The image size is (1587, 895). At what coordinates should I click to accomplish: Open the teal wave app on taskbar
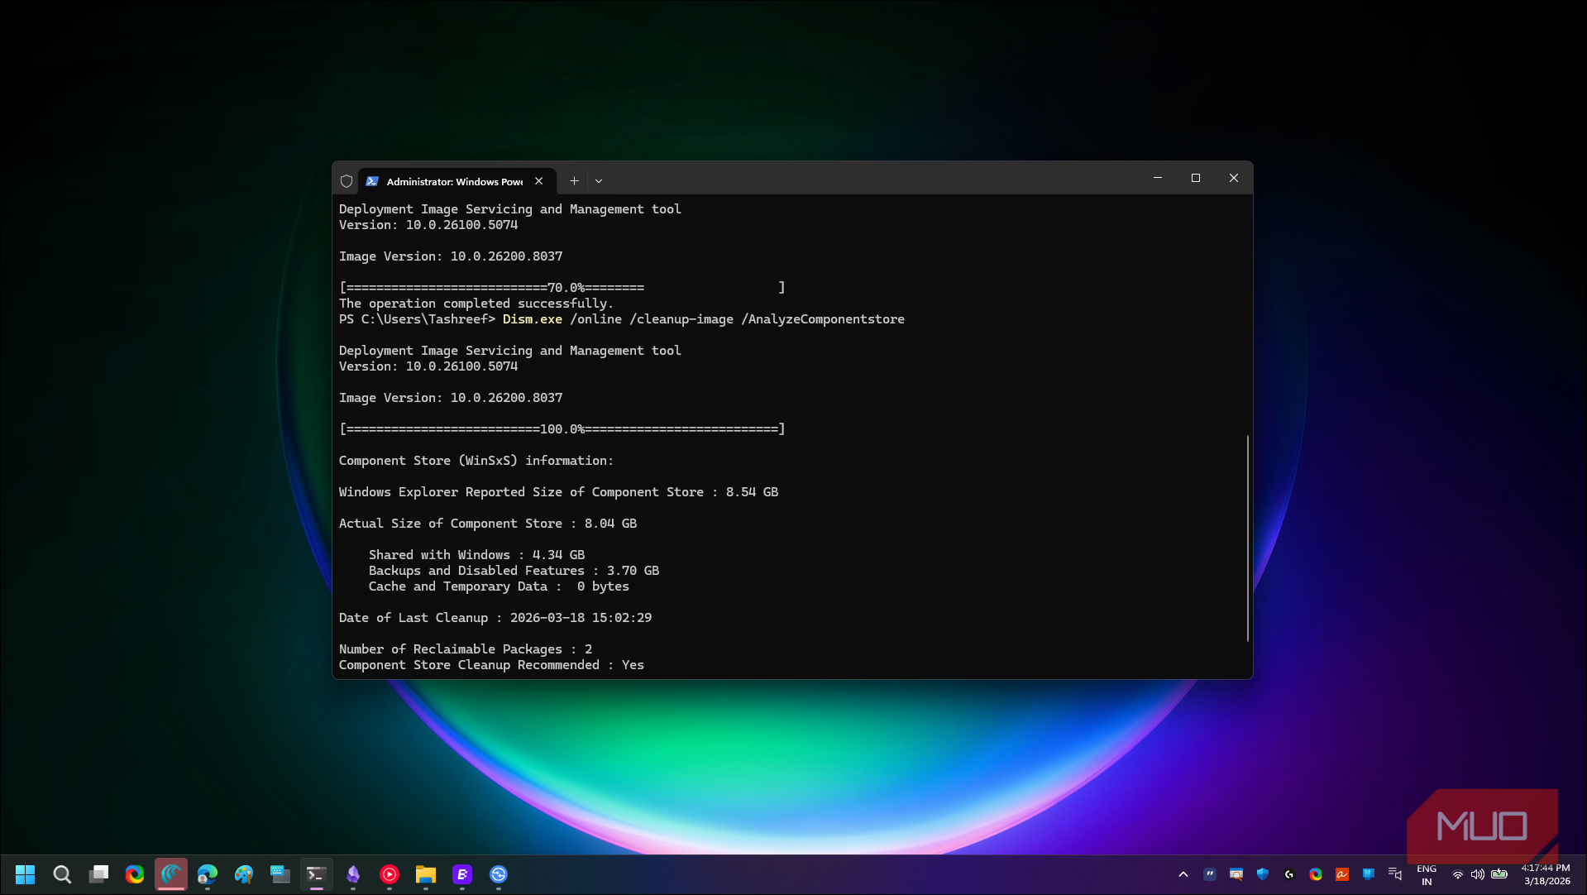click(171, 874)
